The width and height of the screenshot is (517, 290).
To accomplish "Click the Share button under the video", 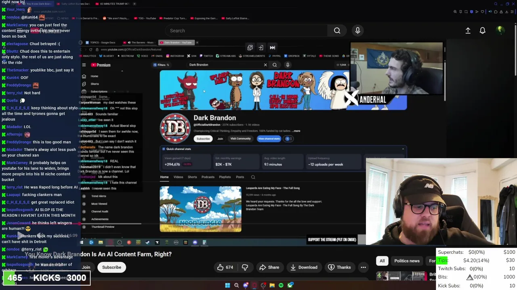I will click(269, 267).
